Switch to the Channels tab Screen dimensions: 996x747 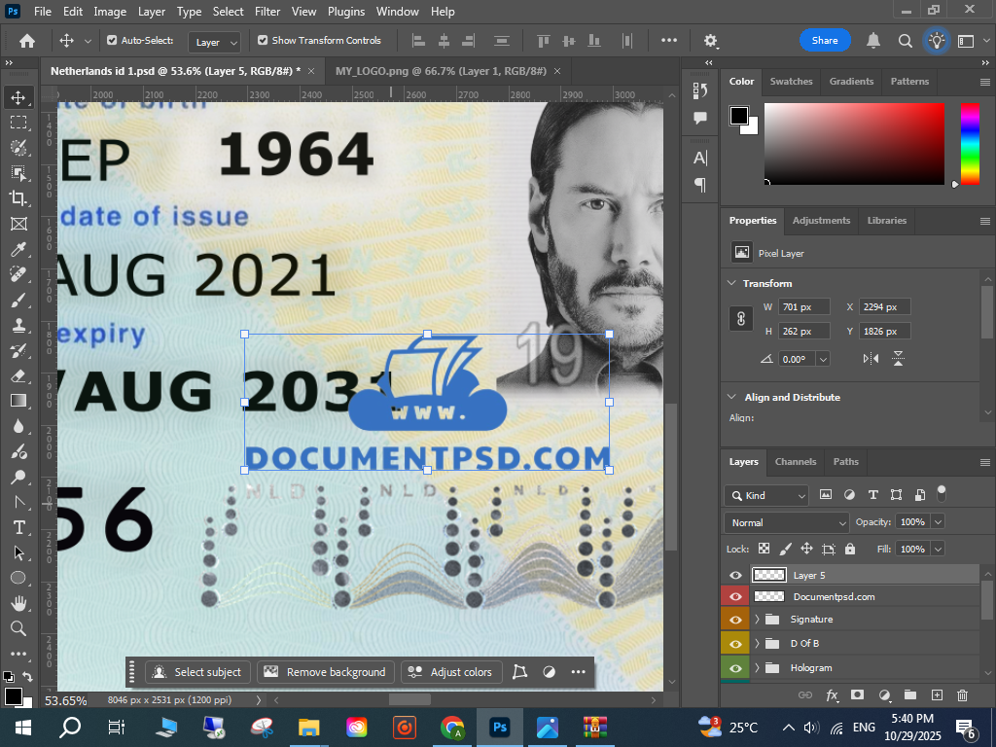point(795,462)
